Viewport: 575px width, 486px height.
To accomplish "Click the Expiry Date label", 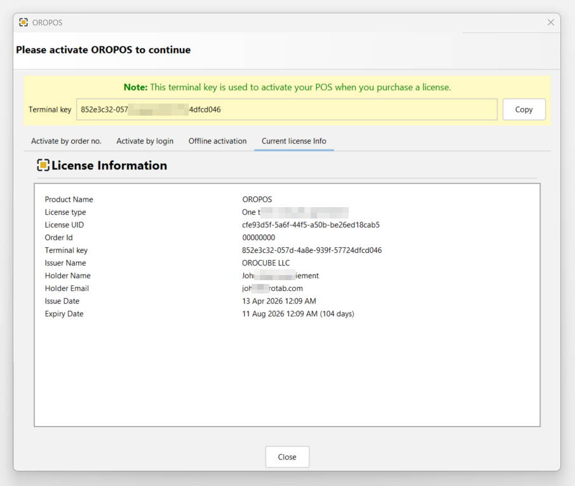I will tap(64, 314).
